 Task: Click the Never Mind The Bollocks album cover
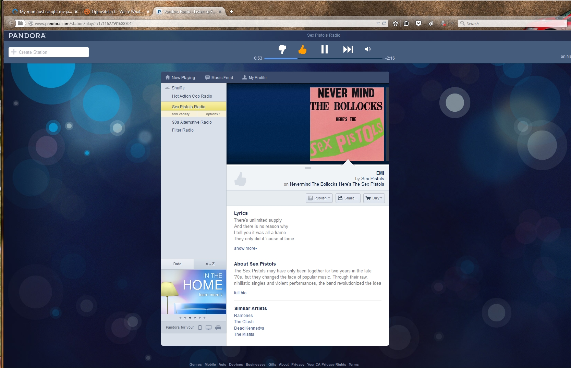pyautogui.click(x=347, y=124)
